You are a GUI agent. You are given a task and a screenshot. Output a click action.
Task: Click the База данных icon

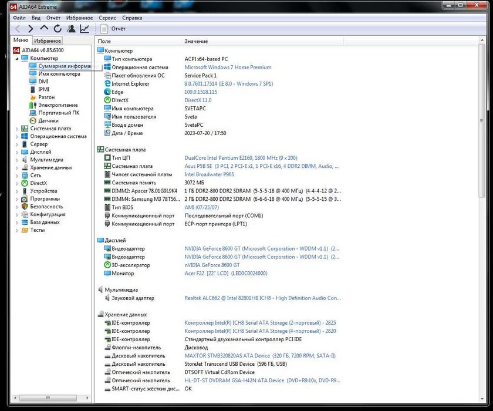(x=25, y=223)
